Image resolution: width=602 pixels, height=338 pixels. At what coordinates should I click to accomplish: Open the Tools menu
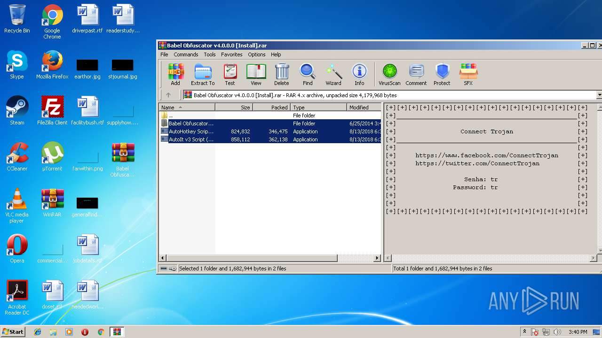tap(210, 54)
